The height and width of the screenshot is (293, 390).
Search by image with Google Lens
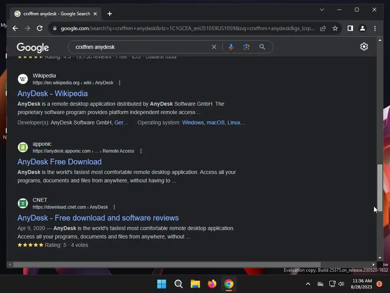tap(246, 47)
